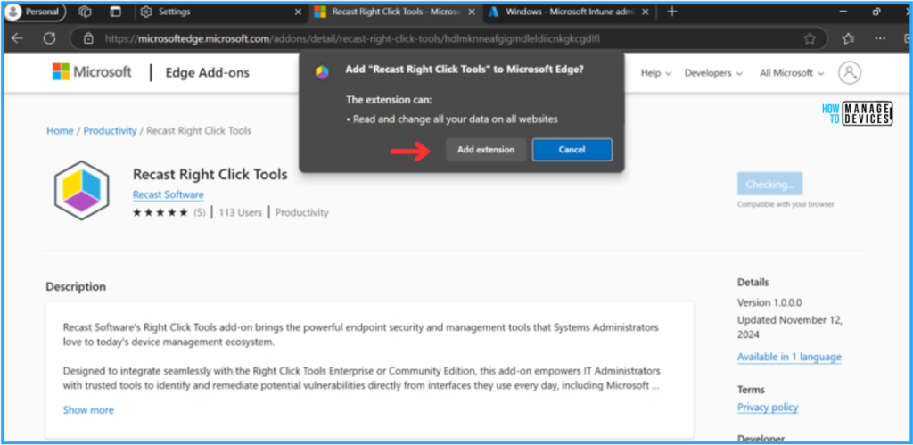Switch to the Microsoft Intune admin tab
913x445 pixels.
tap(561, 12)
